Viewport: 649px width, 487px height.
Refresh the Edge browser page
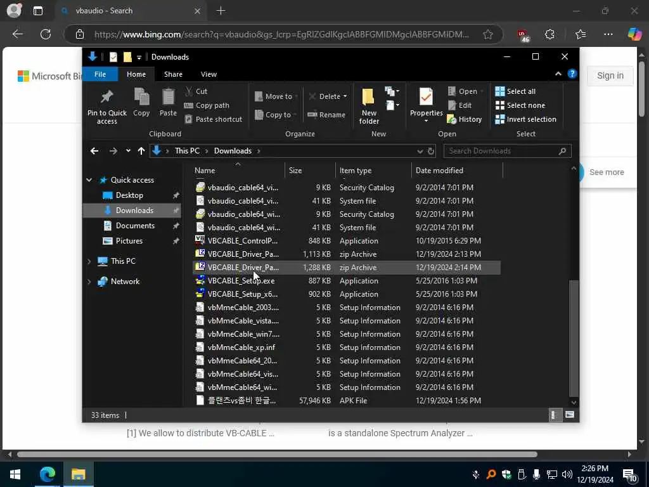(46, 34)
